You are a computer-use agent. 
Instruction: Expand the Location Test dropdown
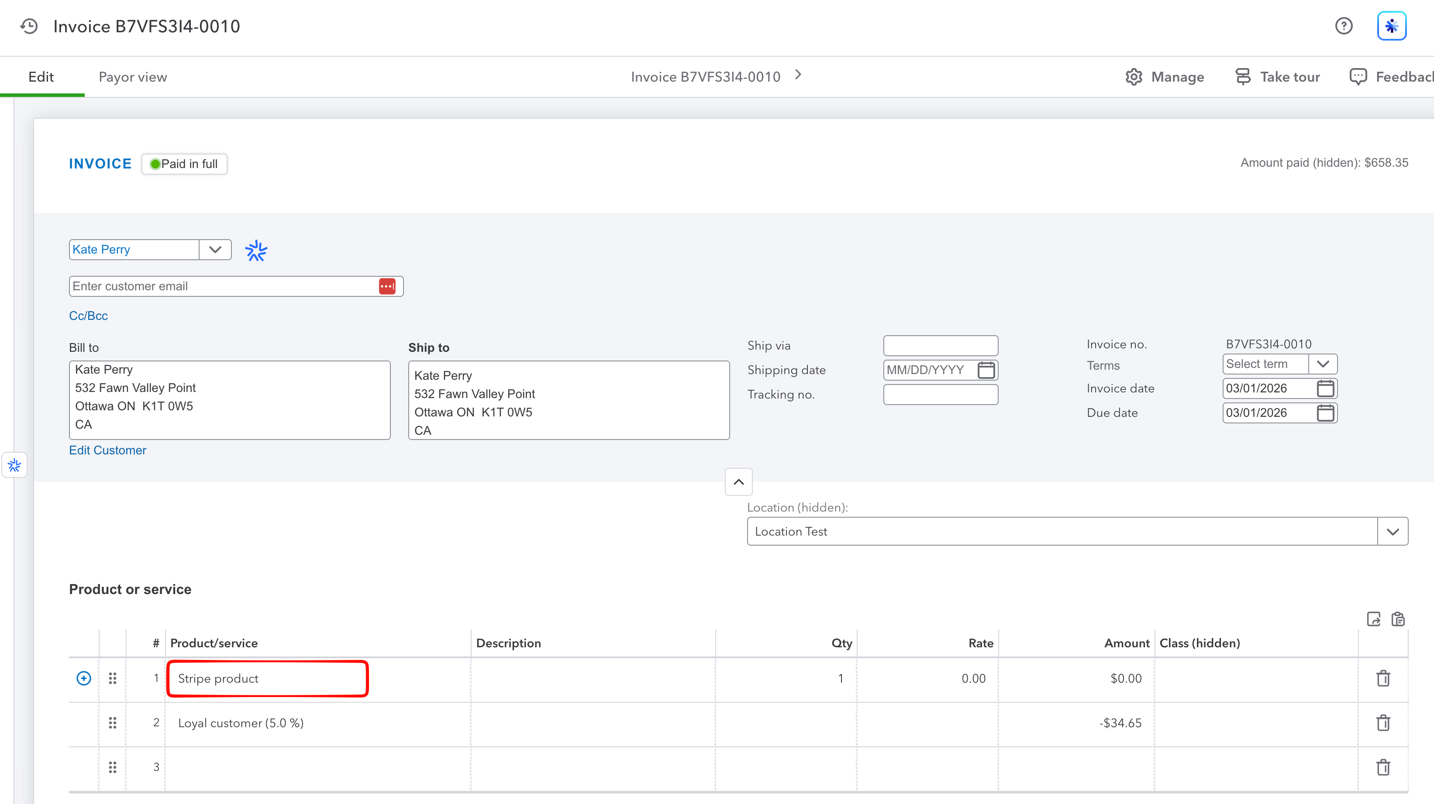click(x=1393, y=531)
